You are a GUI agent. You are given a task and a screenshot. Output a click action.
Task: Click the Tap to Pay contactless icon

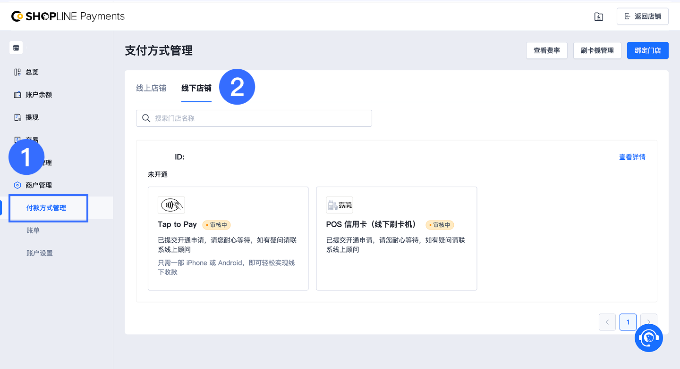pyautogui.click(x=171, y=205)
